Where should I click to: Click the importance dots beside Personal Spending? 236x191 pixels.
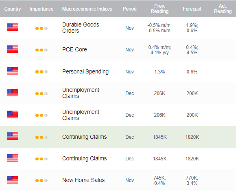tap(42, 72)
